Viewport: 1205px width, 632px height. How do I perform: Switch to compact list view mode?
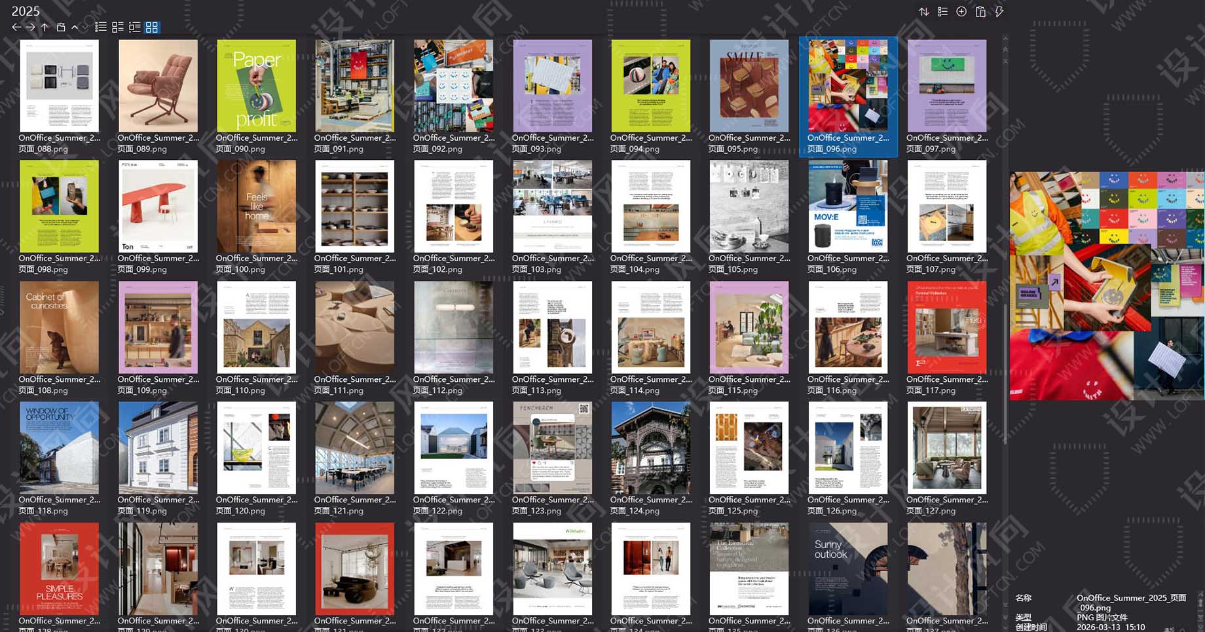tap(134, 27)
